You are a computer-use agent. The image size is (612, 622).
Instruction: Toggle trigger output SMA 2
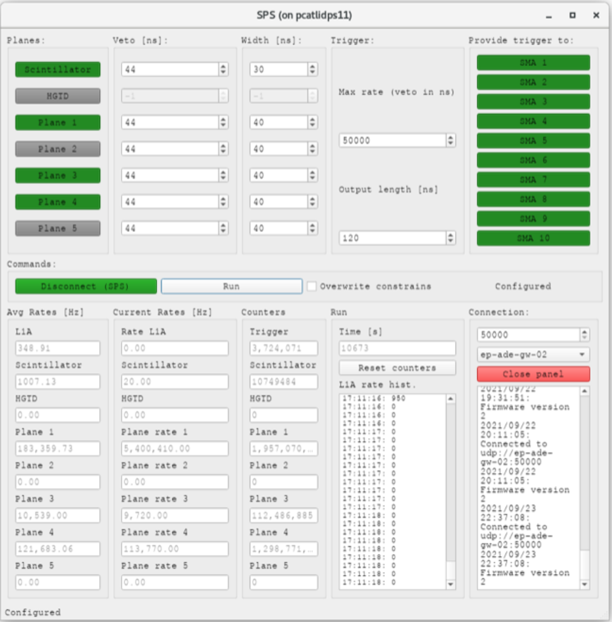pos(533,82)
